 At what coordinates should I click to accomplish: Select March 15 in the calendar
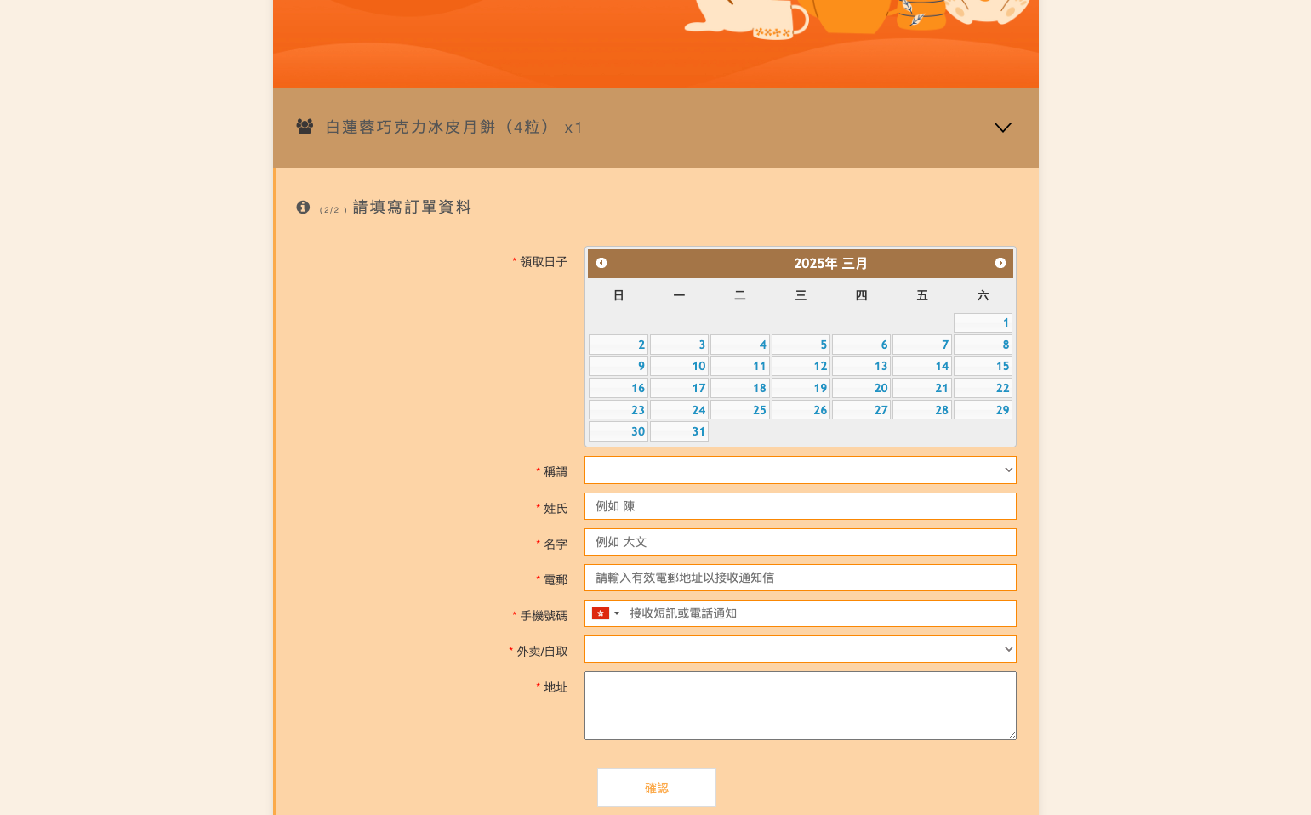(x=983, y=366)
